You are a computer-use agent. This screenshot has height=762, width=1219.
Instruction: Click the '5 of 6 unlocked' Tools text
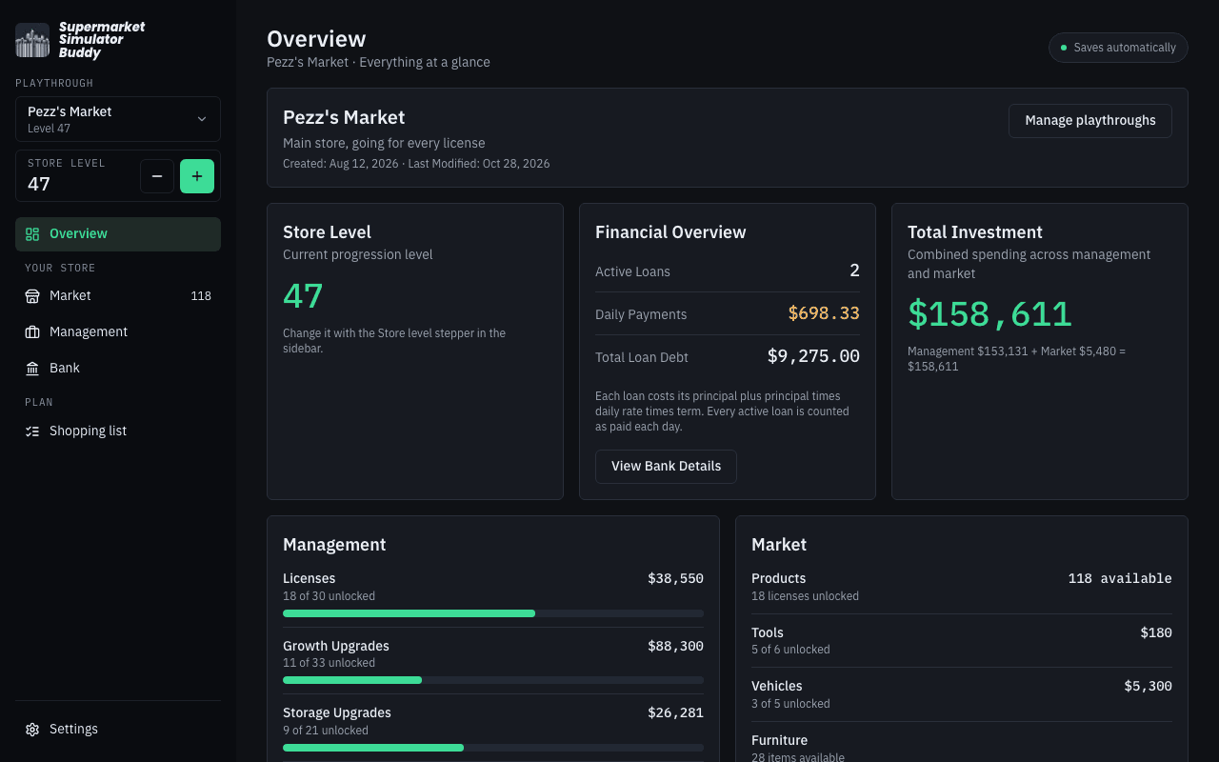click(790, 650)
